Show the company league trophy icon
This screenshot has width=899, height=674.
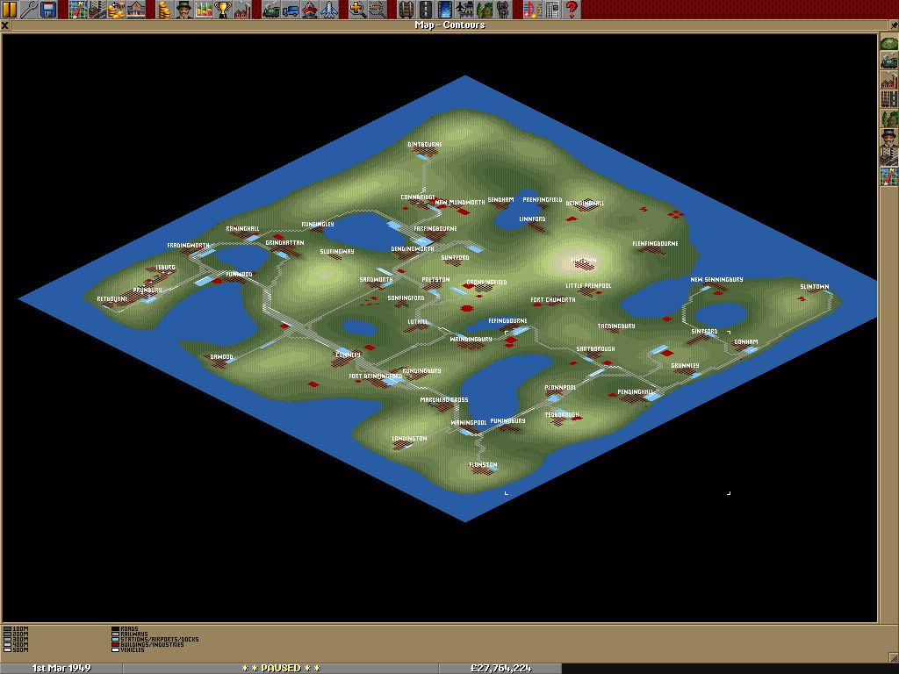pos(223,9)
